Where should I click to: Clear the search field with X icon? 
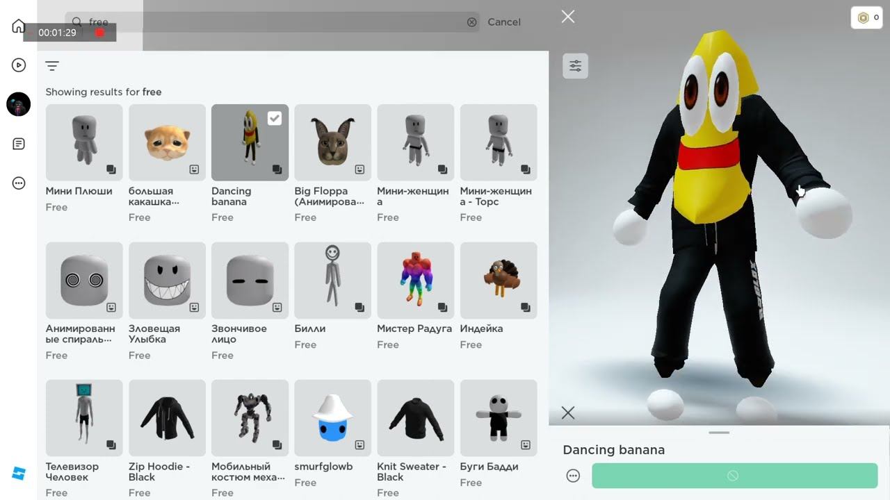coord(472,22)
